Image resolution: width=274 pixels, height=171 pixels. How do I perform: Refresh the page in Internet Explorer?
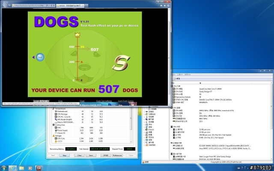click(x=51, y=6)
